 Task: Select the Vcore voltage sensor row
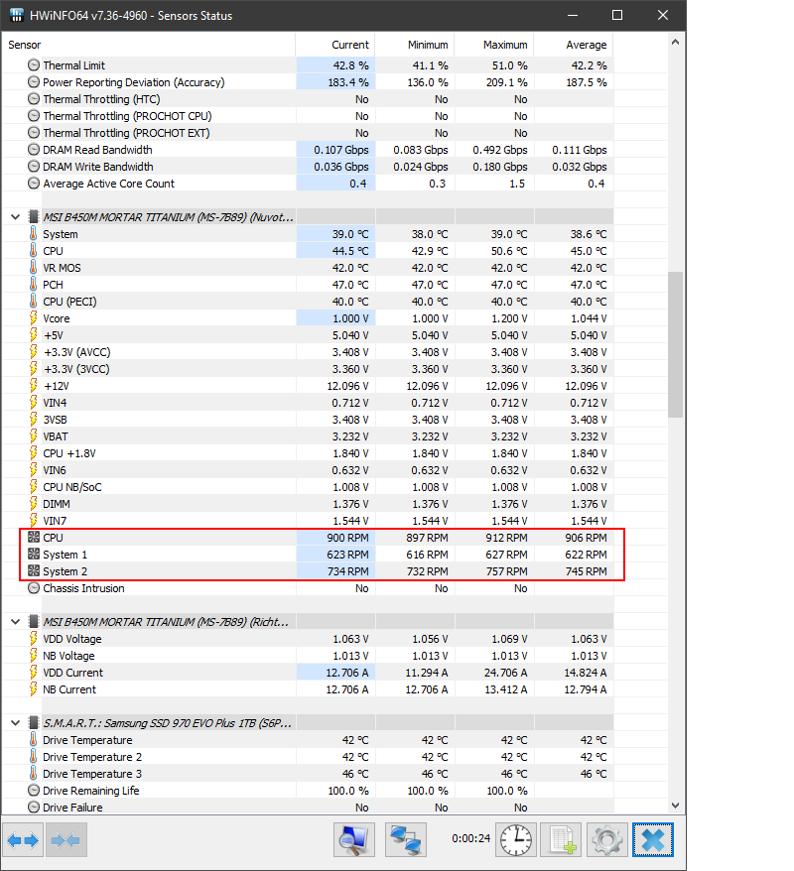tap(57, 318)
